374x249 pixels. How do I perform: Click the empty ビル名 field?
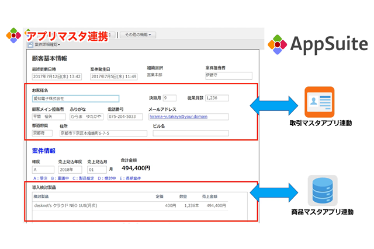pos(191,134)
